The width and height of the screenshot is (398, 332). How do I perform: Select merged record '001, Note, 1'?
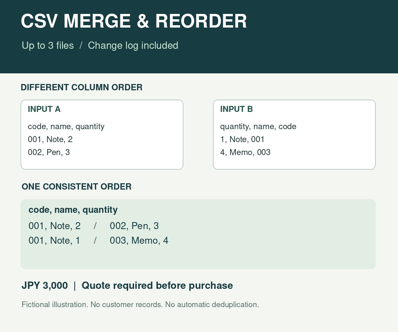point(54,240)
